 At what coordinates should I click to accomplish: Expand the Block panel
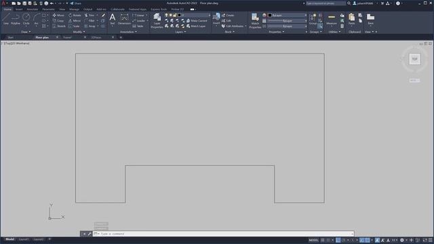click(x=229, y=32)
